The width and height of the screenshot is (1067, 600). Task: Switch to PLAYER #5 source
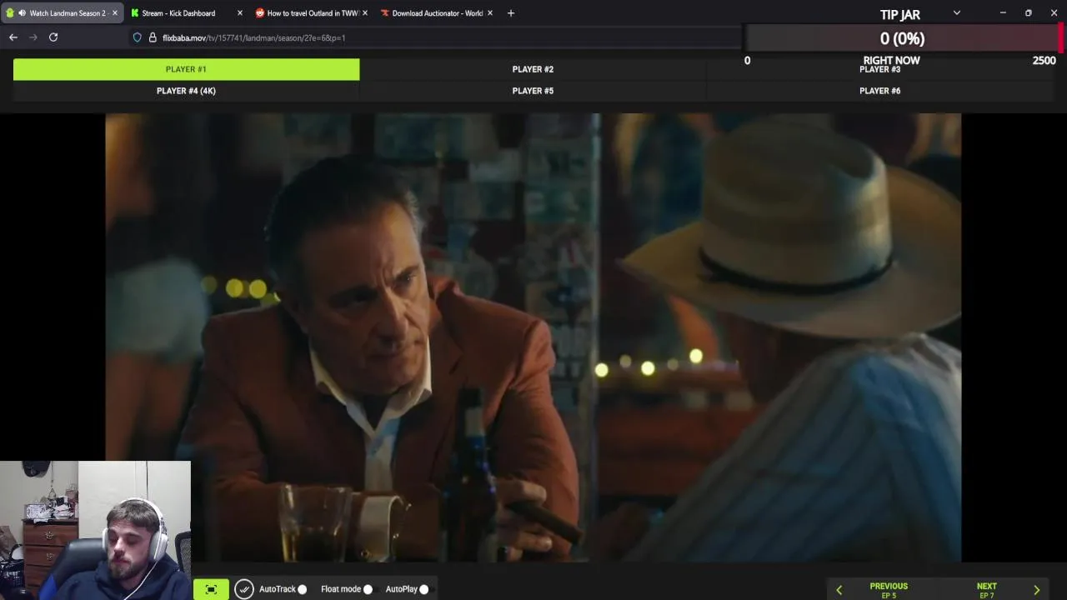533,91
